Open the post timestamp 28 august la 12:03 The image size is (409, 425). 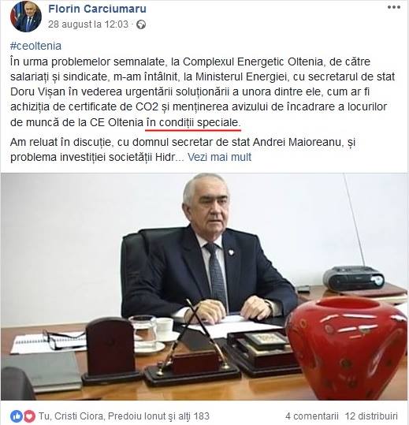88,24
